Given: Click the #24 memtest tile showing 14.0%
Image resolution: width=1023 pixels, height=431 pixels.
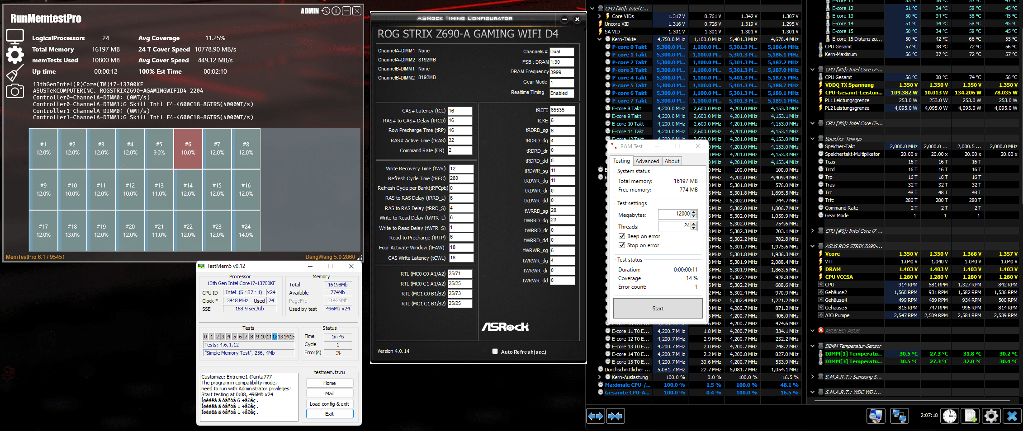Looking at the screenshot, I should 246,231.
